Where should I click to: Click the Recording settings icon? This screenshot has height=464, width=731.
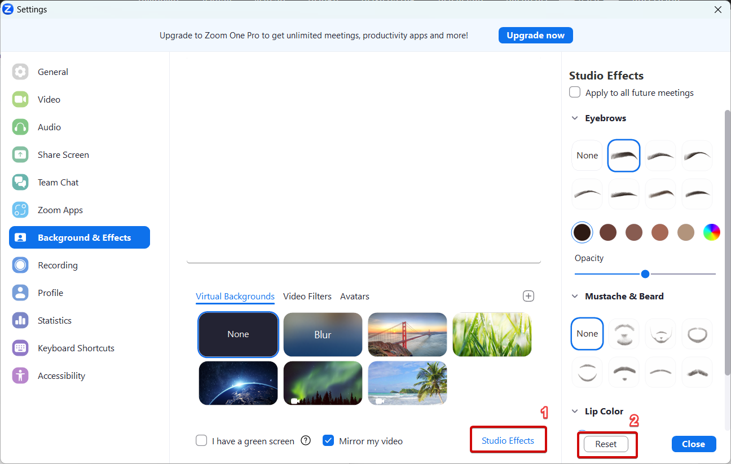coord(20,265)
